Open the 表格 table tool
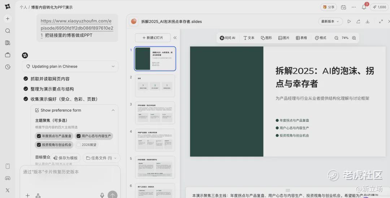 301,38
